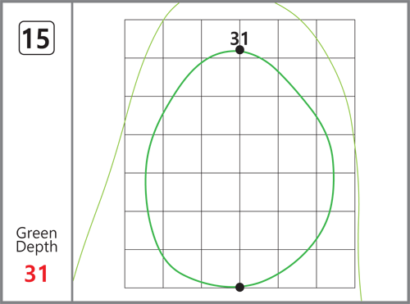Click the top-row cell left of the 31 label
The image size is (410, 304).
(221, 39)
